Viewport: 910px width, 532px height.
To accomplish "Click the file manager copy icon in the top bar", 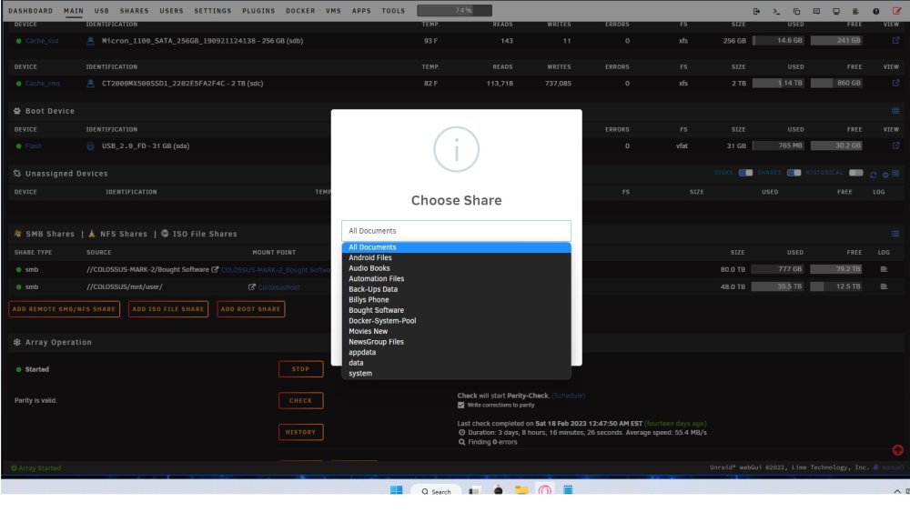I will (796, 11).
